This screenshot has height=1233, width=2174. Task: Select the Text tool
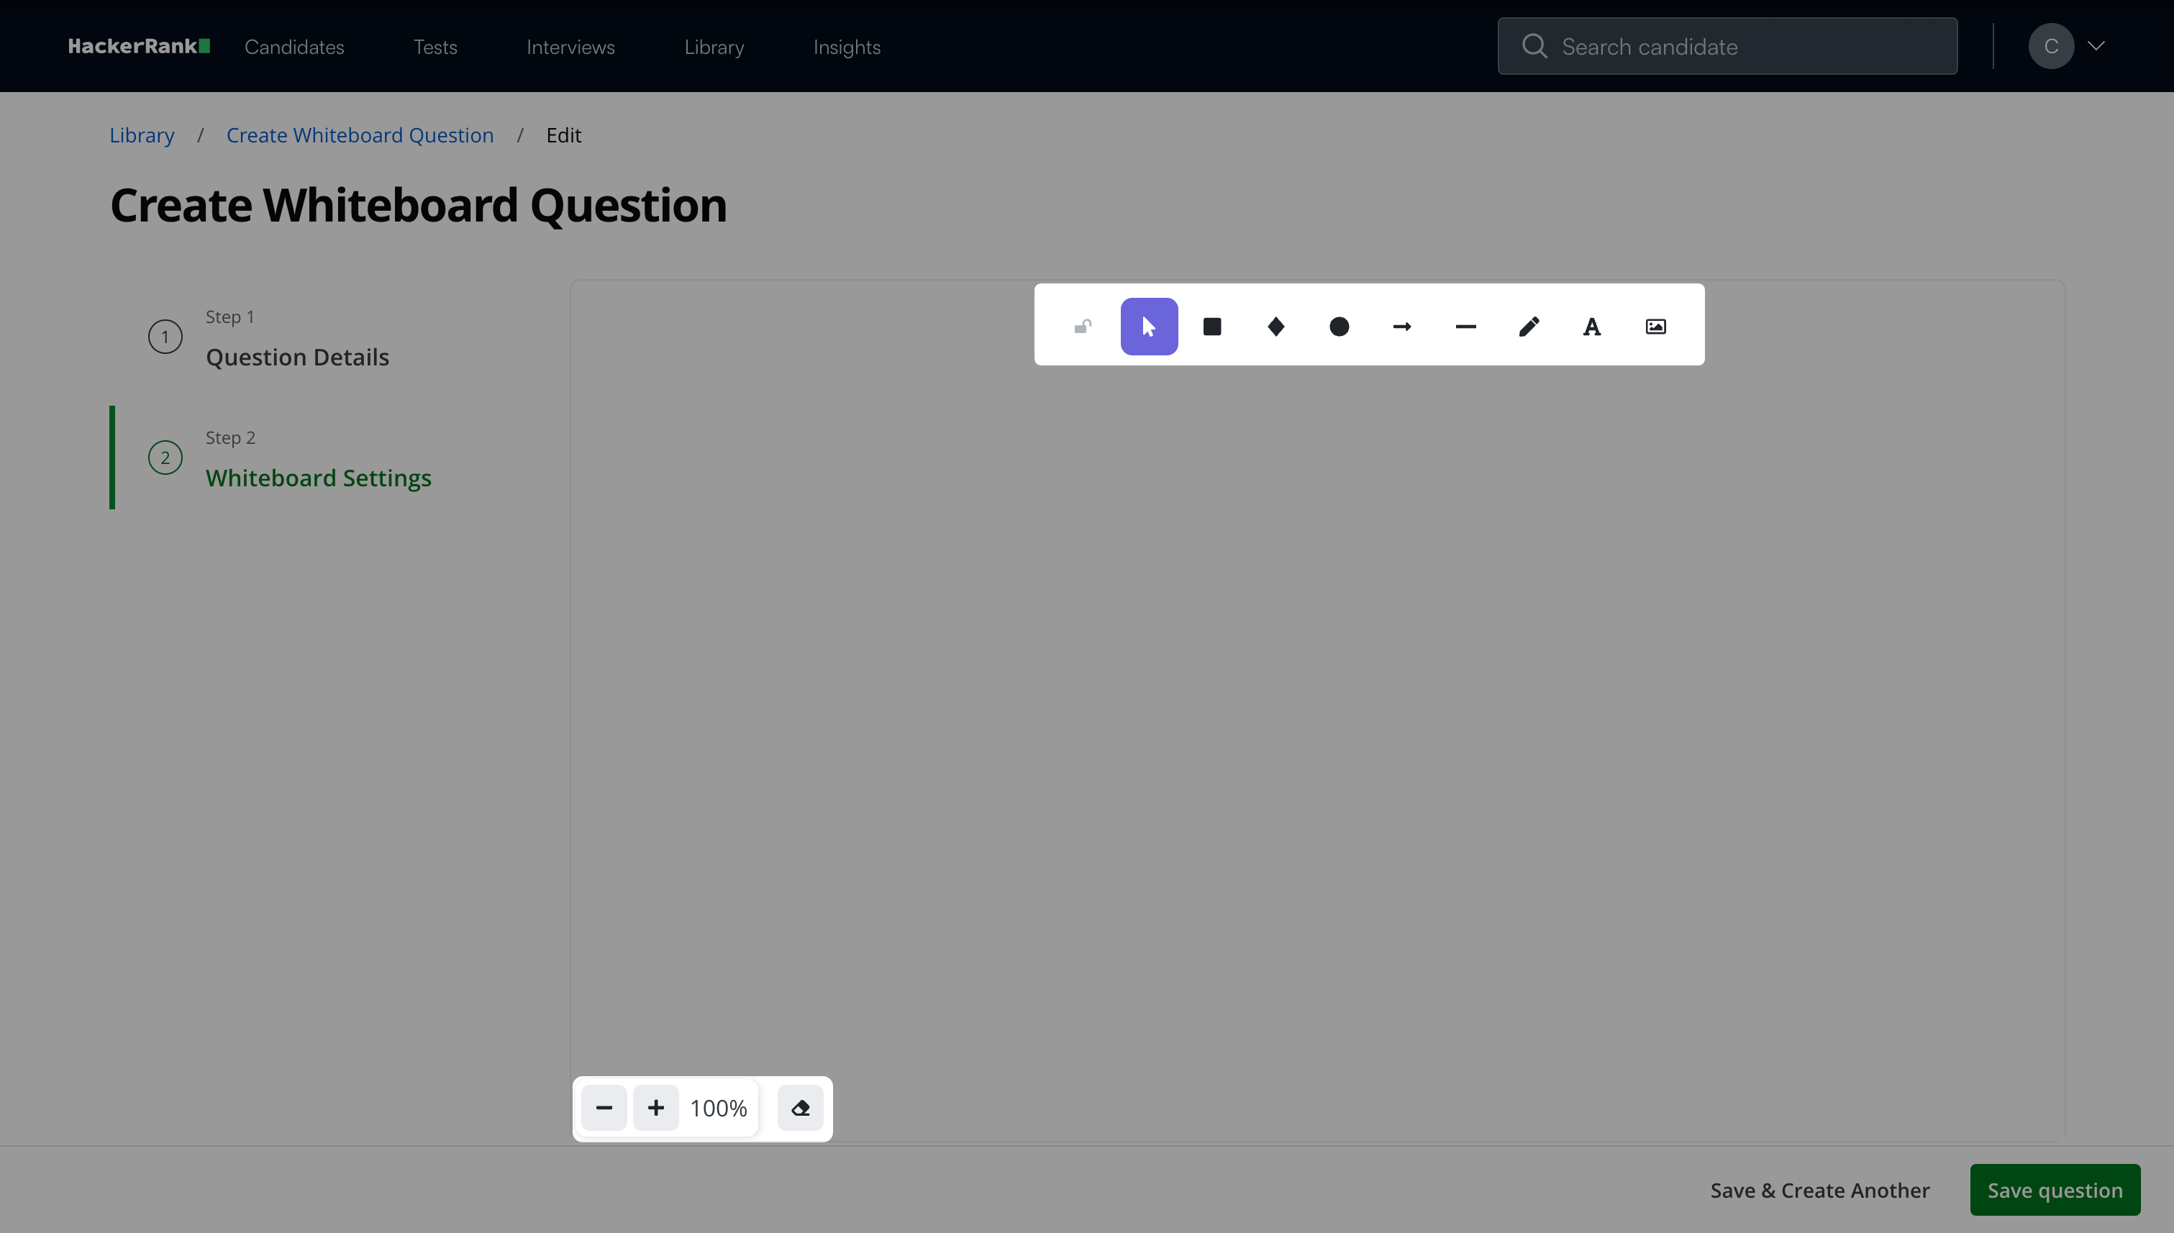(1592, 327)
